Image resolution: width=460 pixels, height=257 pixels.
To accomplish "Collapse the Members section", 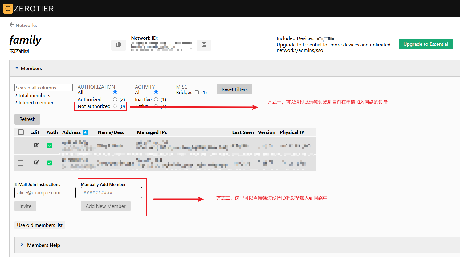I will pyautogui.click(x=17, y=68).
